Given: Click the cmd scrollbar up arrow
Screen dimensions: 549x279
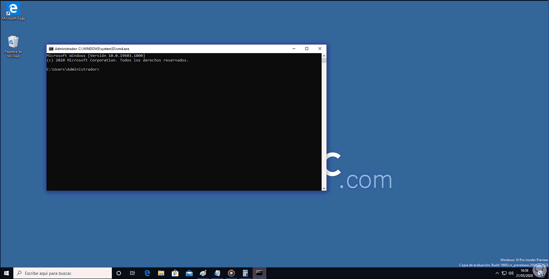Looking at the screenshot, I should coord(324,56).
